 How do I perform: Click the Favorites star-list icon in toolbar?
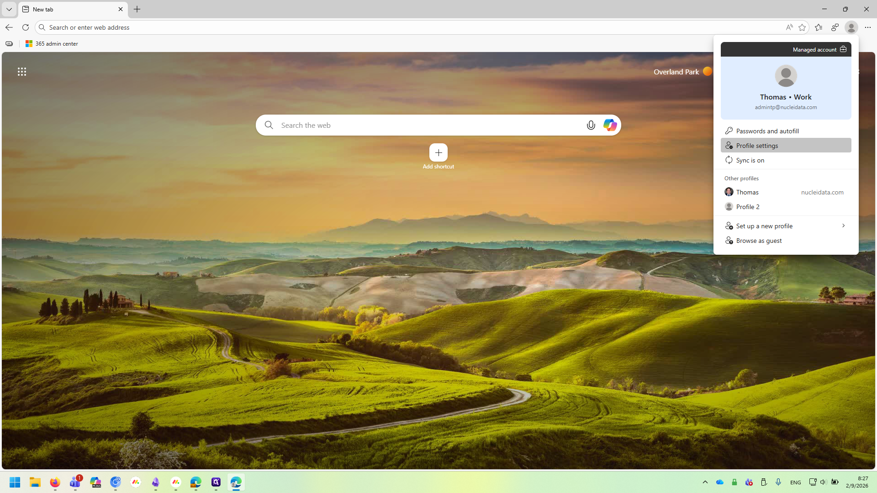click(819, 27)
